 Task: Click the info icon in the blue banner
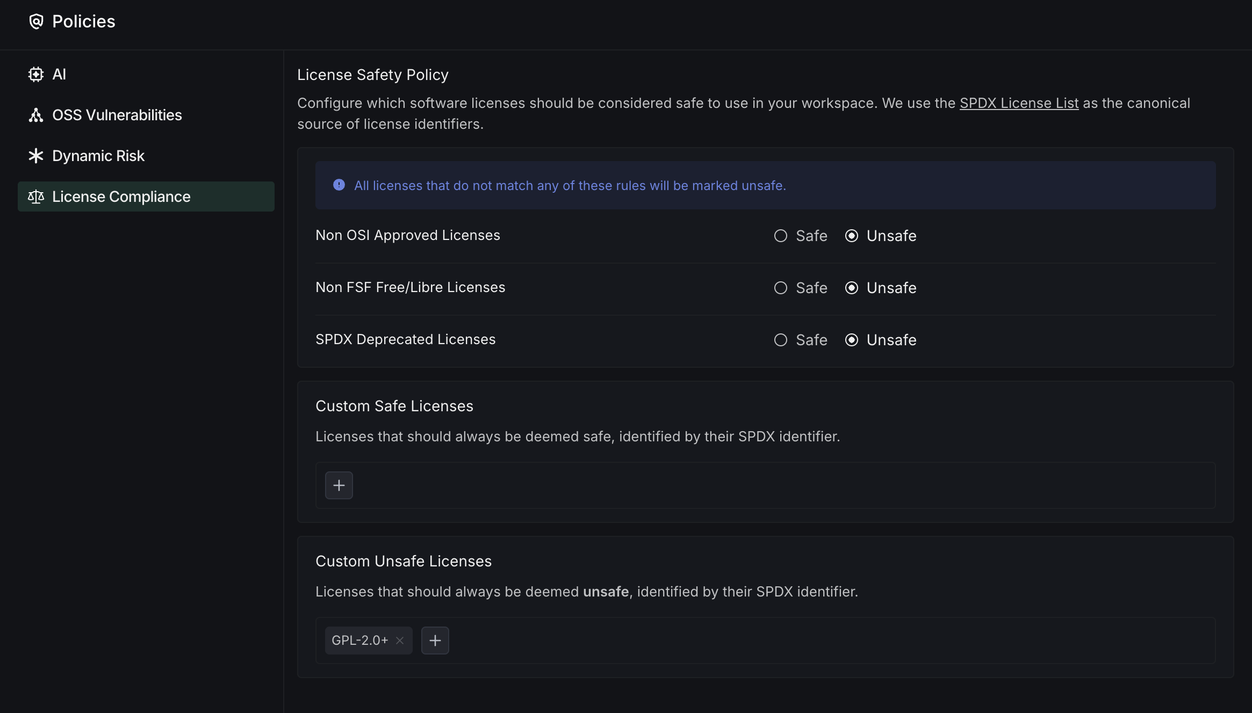pos(339,185)
